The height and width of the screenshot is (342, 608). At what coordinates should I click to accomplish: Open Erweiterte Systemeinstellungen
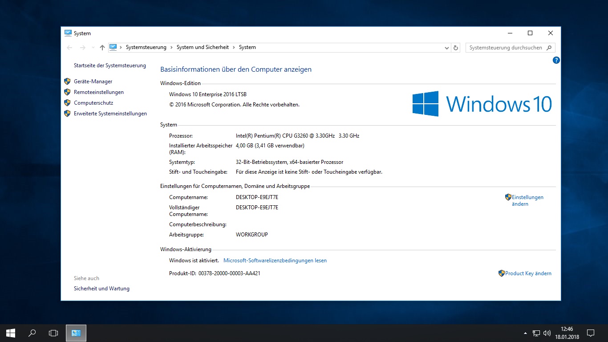[110, 114]
